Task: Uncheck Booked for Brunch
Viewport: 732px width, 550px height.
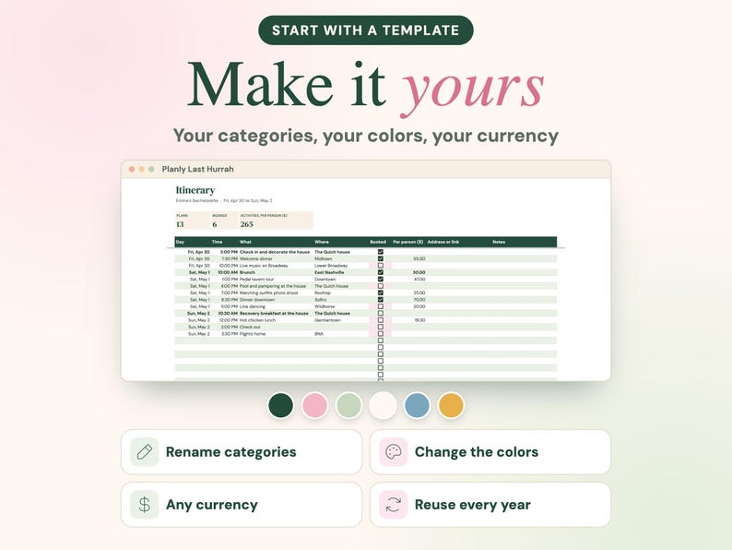Action: click(381, 272)
